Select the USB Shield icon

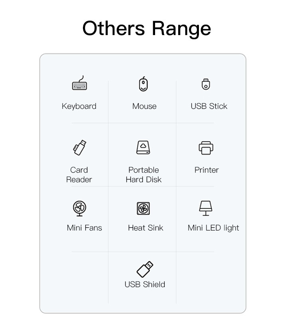pyautogui.click(x=145, y=269)
